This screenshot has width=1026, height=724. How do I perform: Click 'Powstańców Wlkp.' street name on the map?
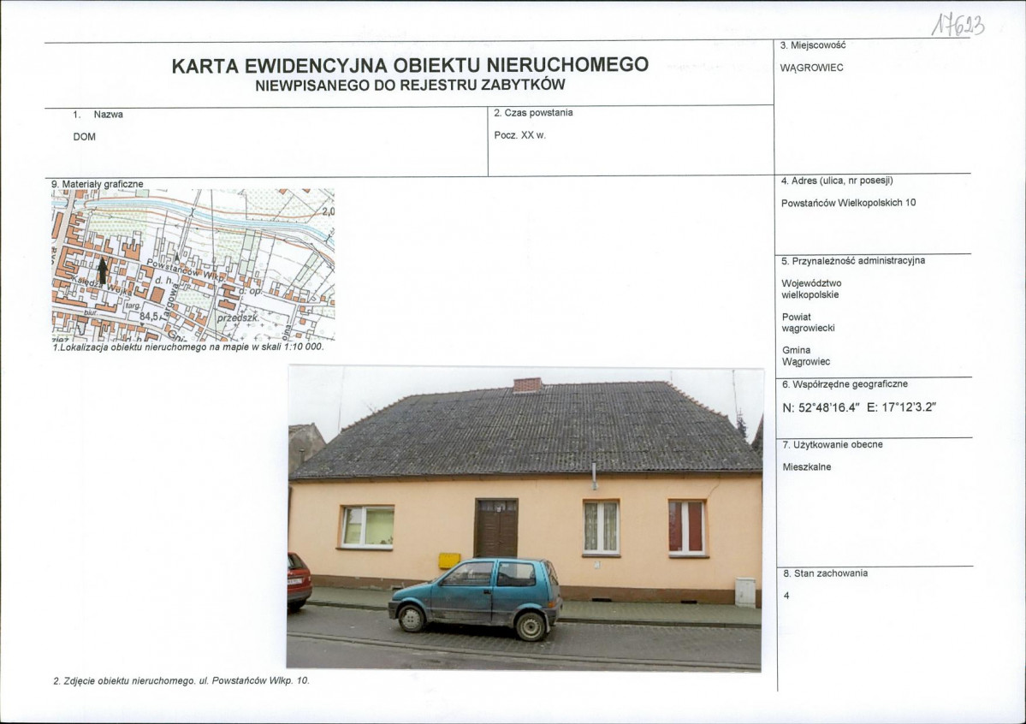point(185,269)
